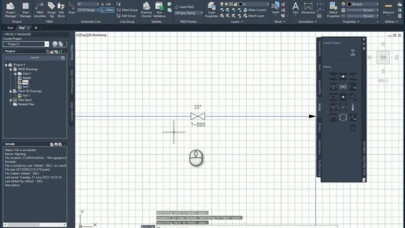Expand the Utilities panel flyout
The height and width of the screenshot is (228, 405).
[x=391, y=22]
